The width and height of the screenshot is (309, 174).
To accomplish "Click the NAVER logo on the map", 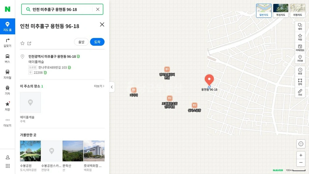I will pyautogui.click(x=278, y=170).
